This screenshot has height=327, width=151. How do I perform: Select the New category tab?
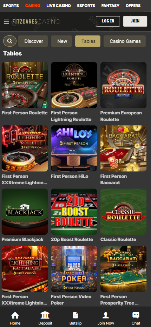coord(61,41)
